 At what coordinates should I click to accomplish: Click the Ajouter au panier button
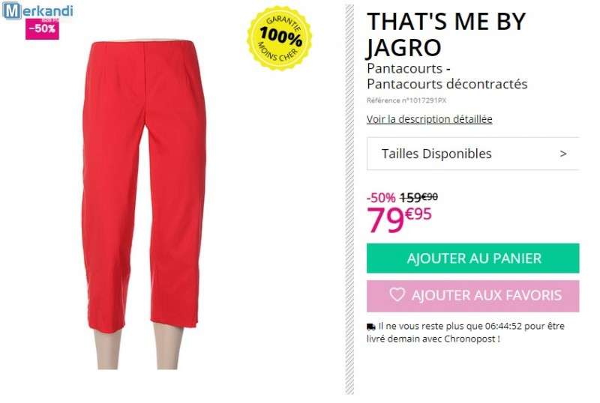[x=473, y=258]
